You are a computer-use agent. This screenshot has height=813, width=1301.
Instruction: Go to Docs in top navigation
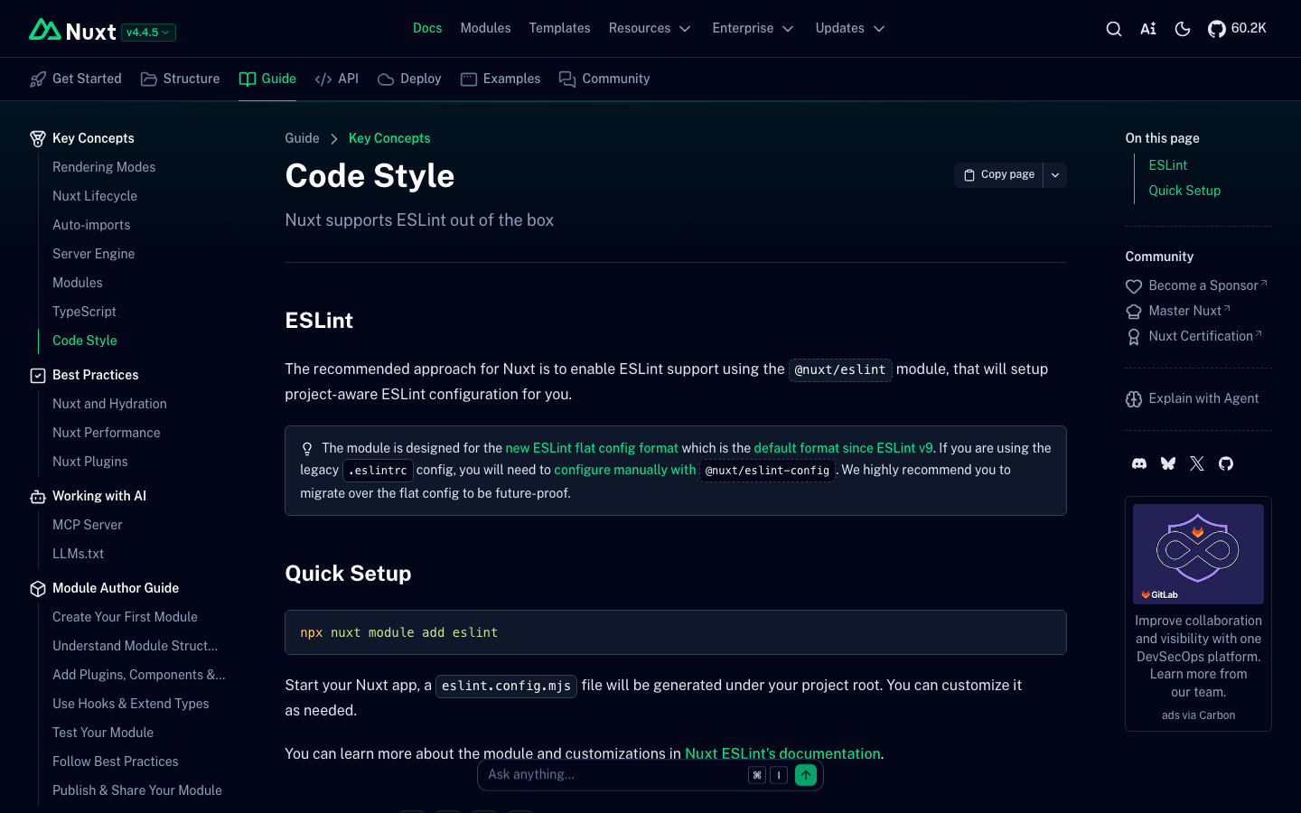[x=427, y=28]
